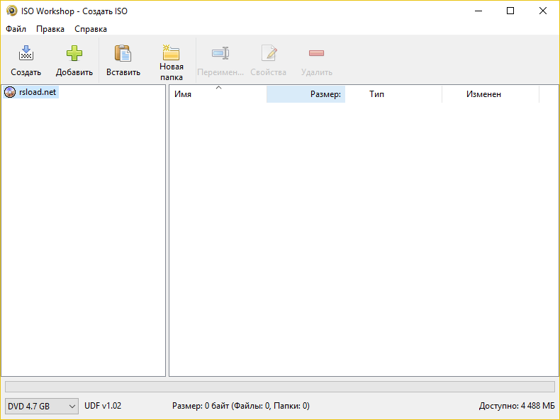Click the Вставить clipboard icon
Screen dimensions: 560x420
pyautogui.click(x=123, y=53)
